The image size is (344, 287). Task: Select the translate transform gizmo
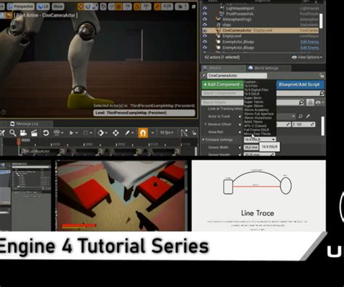81,7
